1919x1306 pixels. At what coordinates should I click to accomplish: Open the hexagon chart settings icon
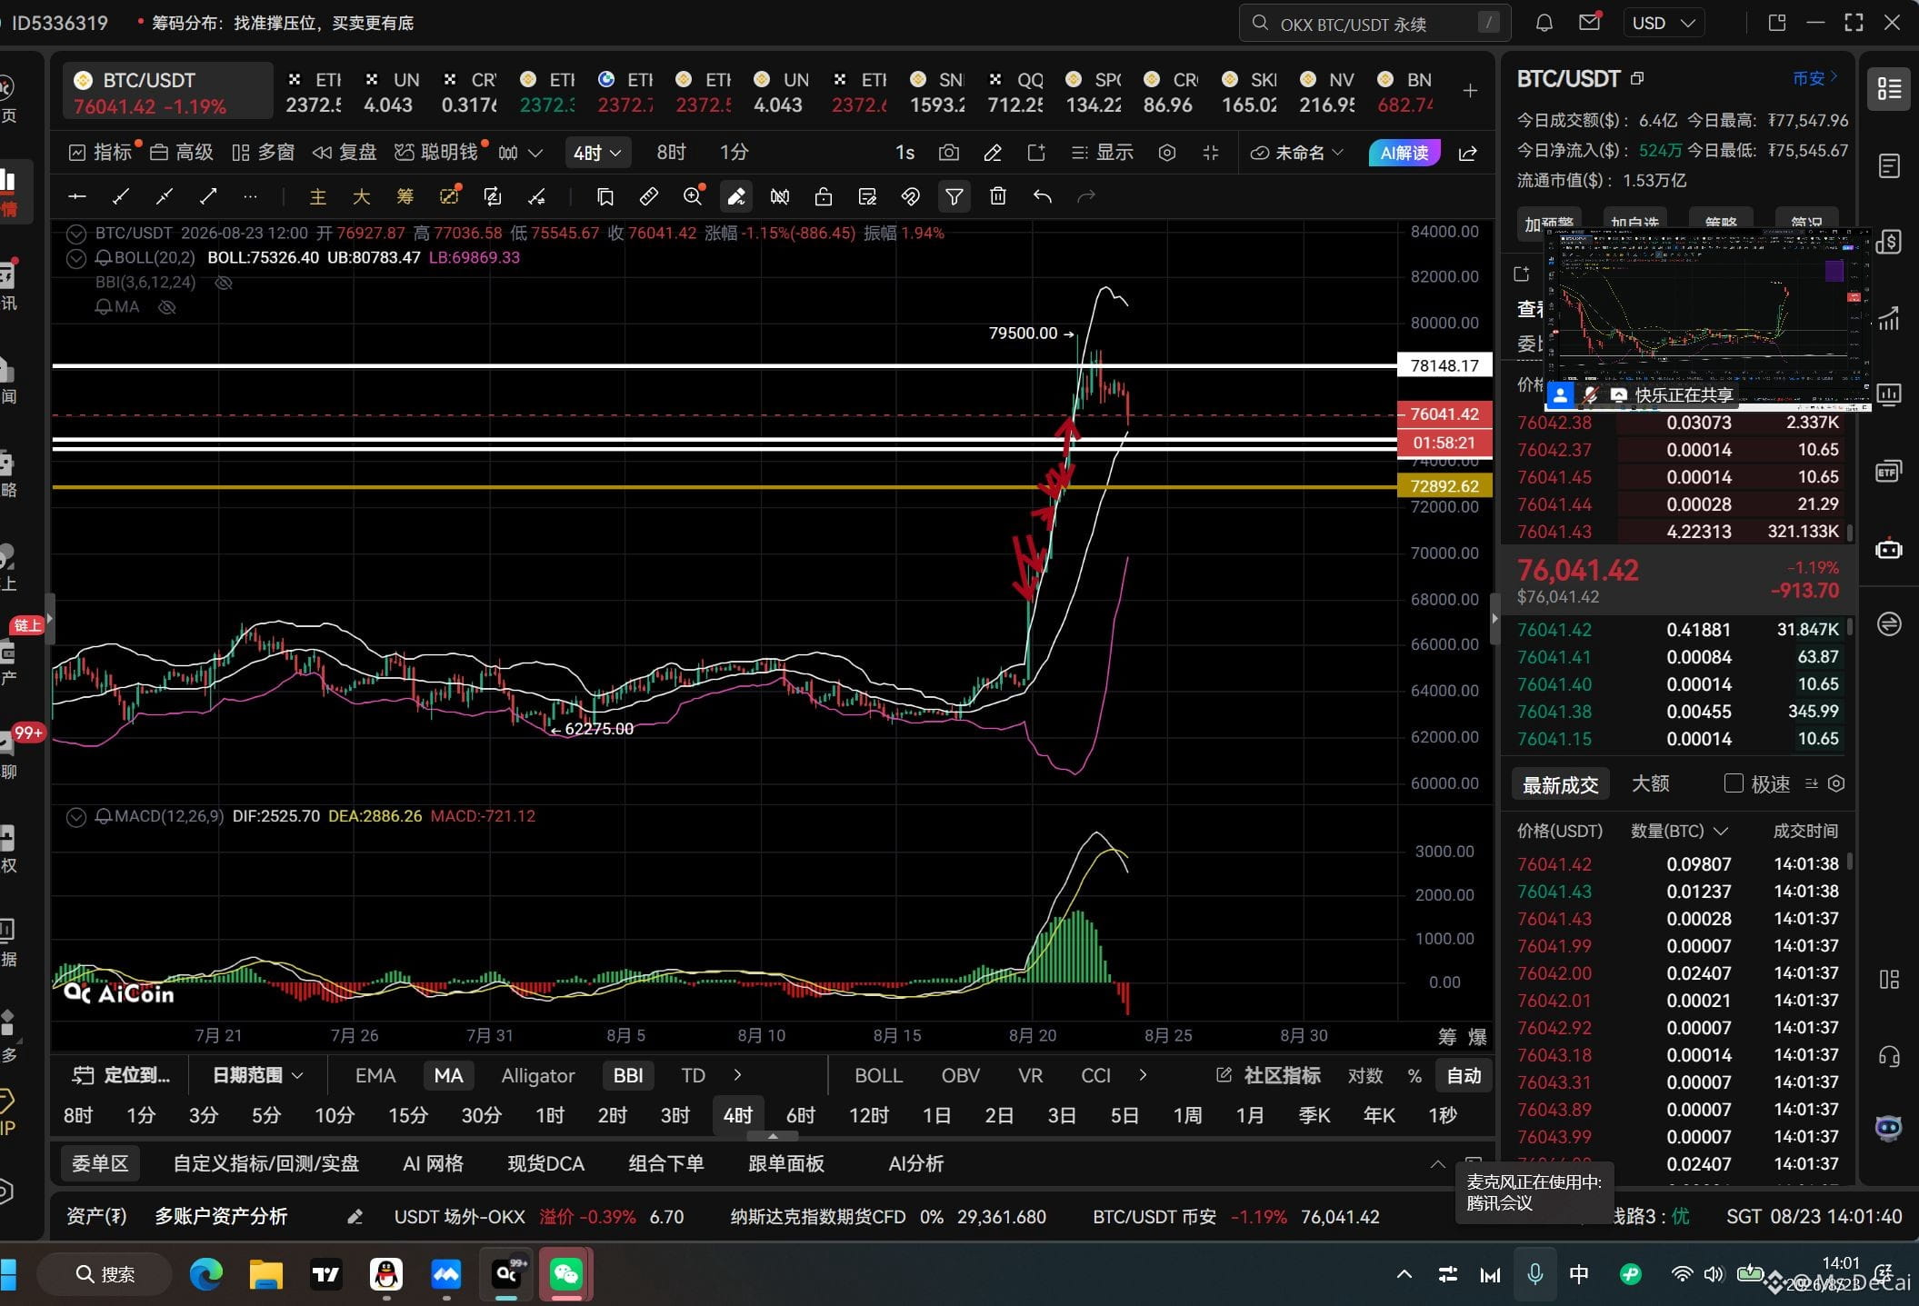click(x=1167, y=153)
